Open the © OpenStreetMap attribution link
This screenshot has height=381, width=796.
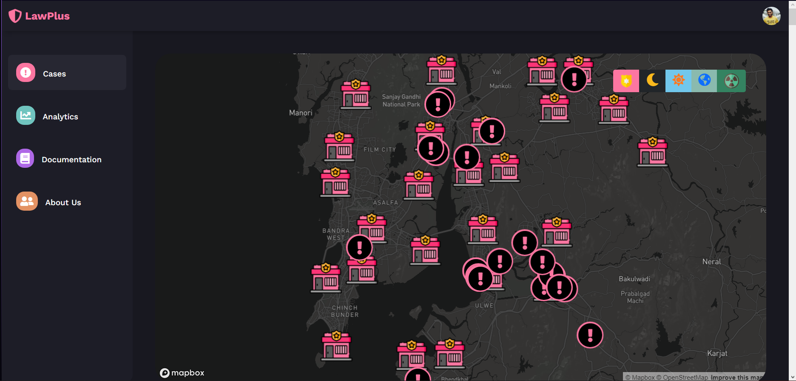682,377
